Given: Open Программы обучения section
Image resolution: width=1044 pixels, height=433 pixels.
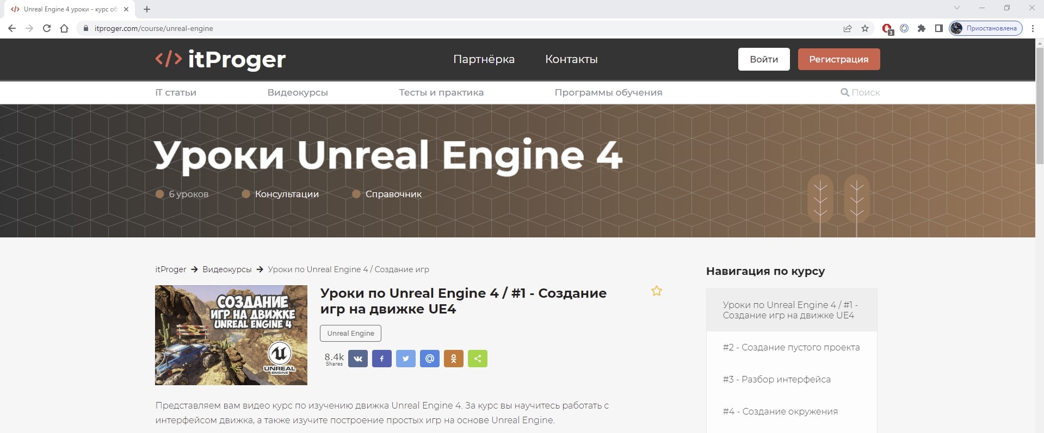Looking at the screenshot, I should tap(608, 92).
